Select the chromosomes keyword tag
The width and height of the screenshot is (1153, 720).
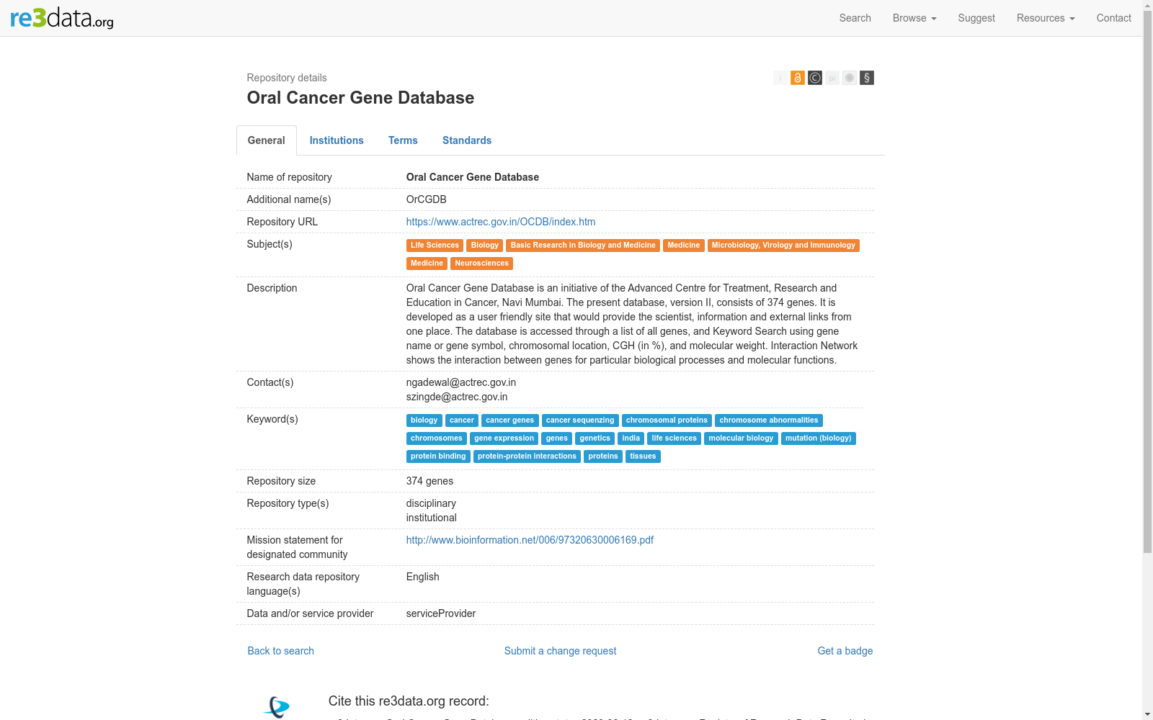437,438
